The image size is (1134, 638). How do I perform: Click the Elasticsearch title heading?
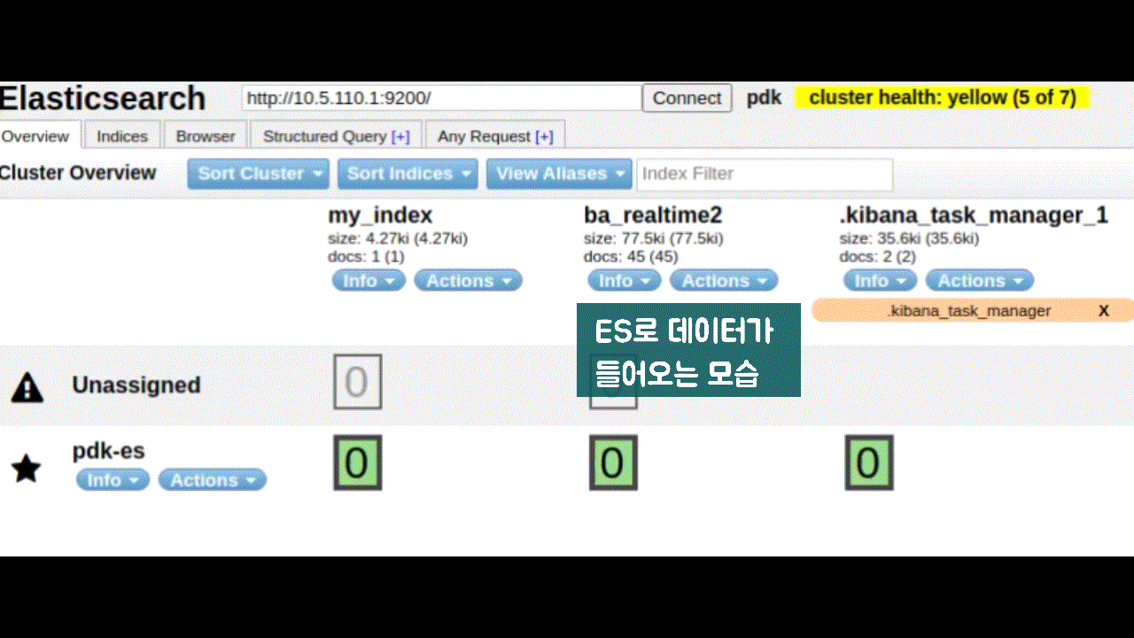(103, 98)
